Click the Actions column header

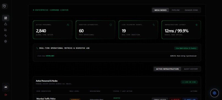pos(194,91)
